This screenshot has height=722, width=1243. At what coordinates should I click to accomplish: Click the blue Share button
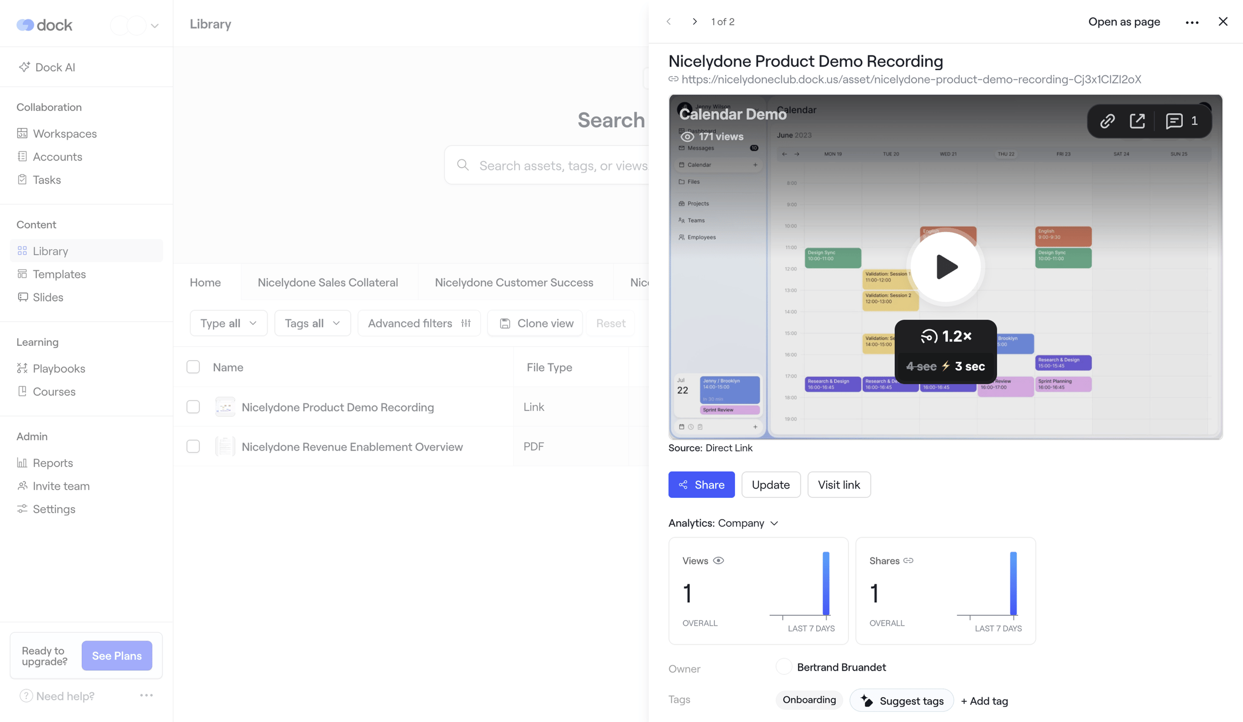[701, 485]
